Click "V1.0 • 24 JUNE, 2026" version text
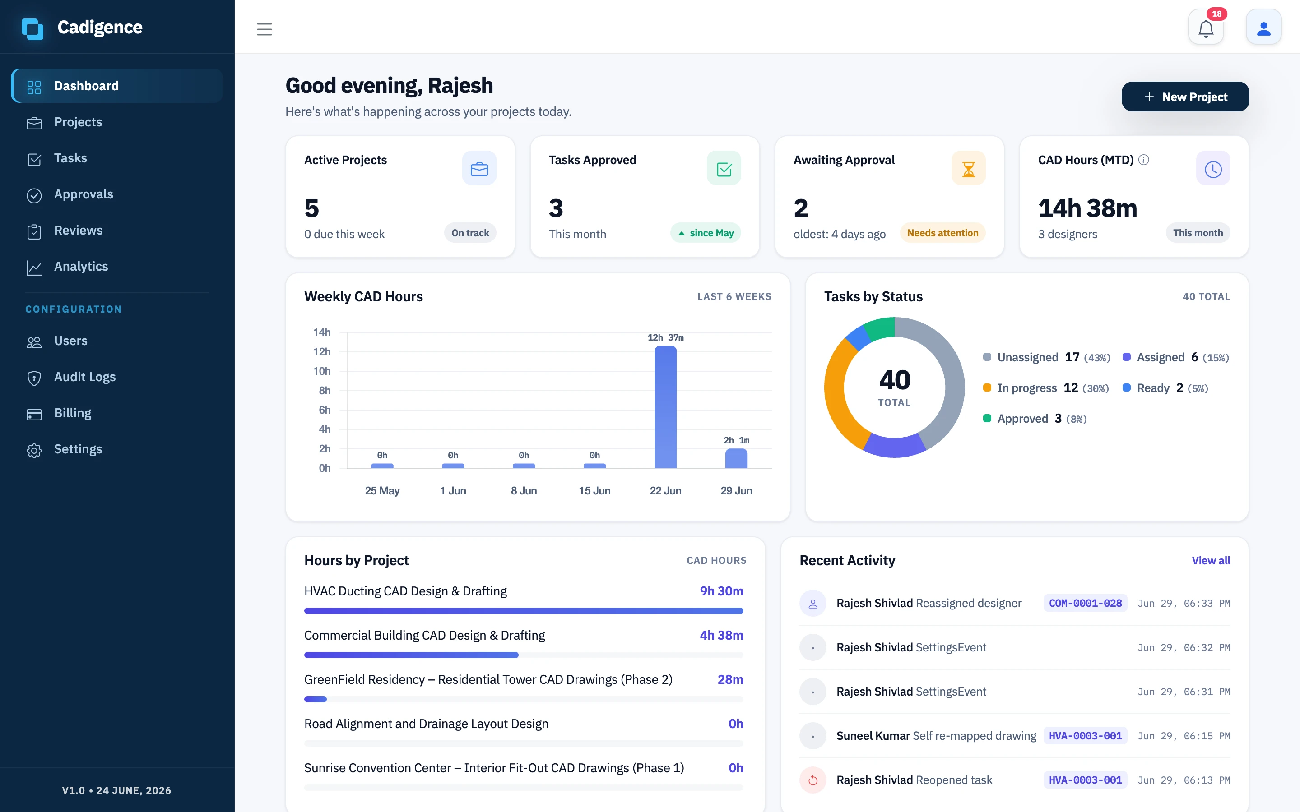1300x812 pixels. (x=116, y=790)
